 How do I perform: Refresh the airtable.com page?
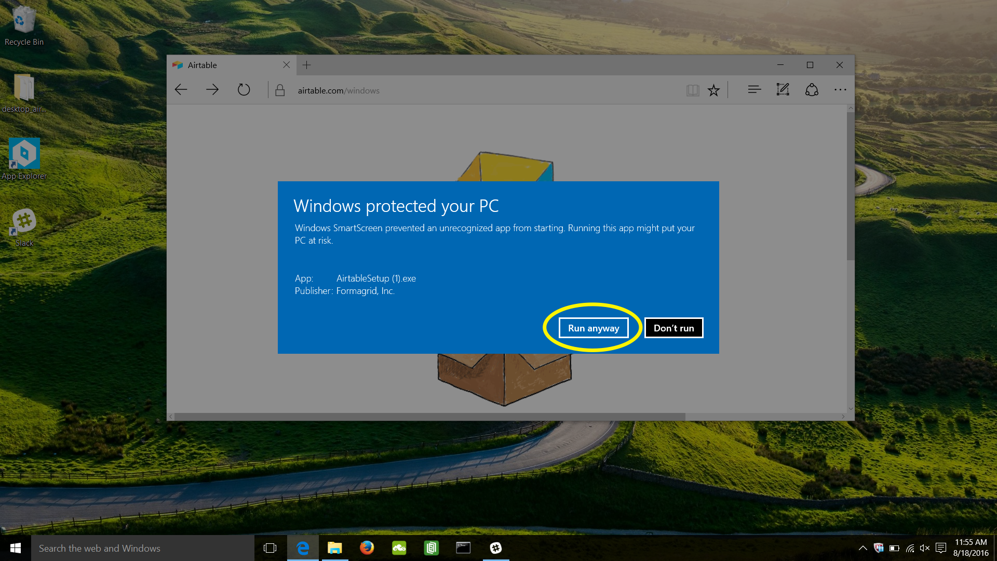(244, 90)
